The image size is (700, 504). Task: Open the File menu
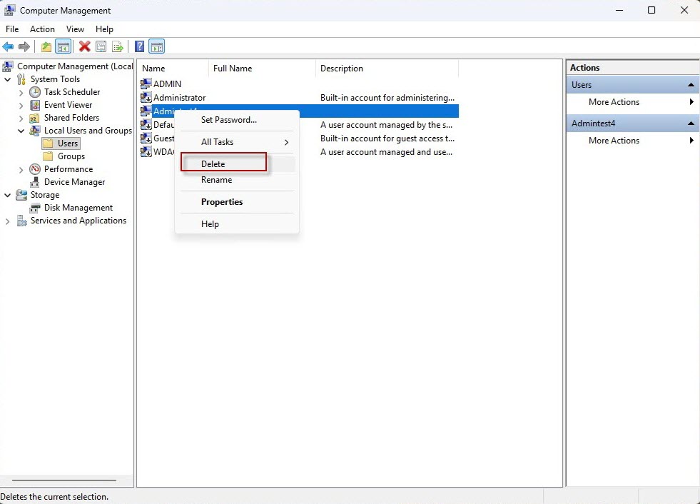coord(12,29)
